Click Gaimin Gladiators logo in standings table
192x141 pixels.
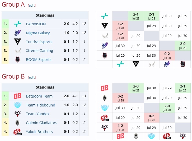(17, 123)
